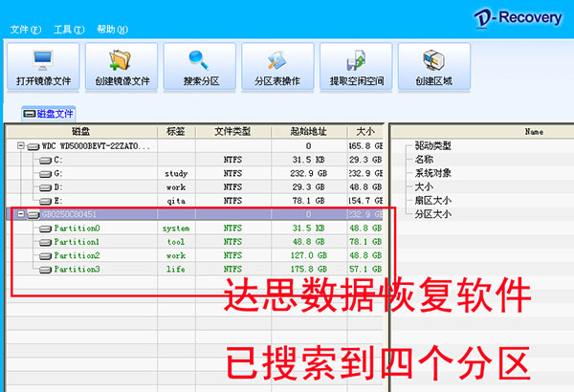Select the Partition3 tree row

195,269
